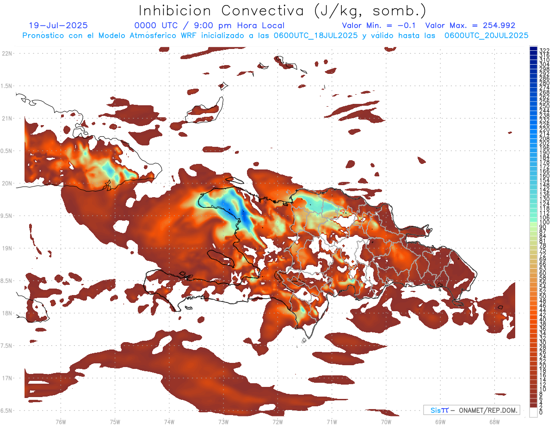Click the '70W' longitude label
Screen dimensions: 555x428
pos(386,422)
